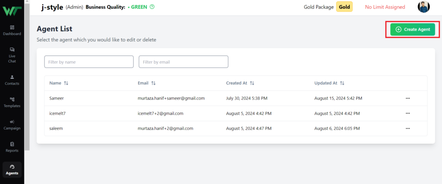Go to Contacts in sidebar
Image resolution: width=442 pixels, height=184 pixels.
click(12, 80)
